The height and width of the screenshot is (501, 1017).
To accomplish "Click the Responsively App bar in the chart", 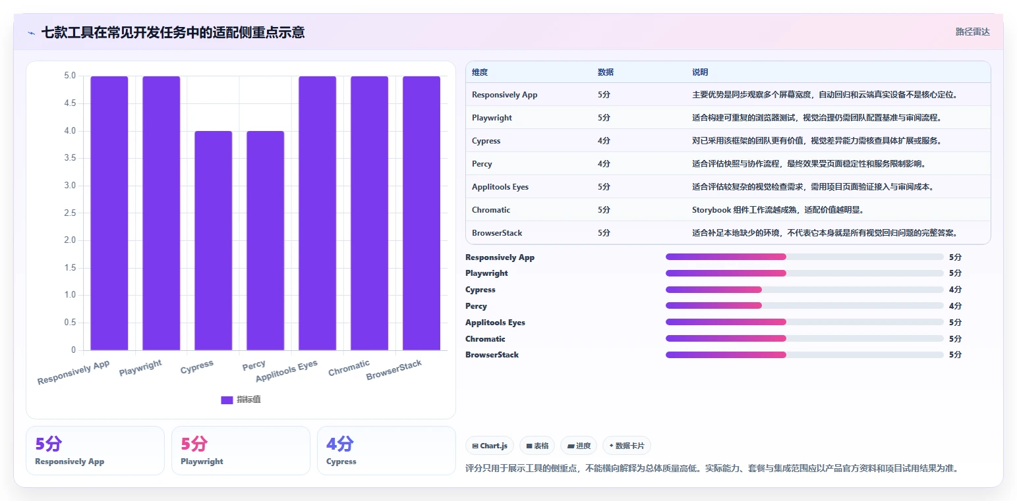I will click(109, 213).
